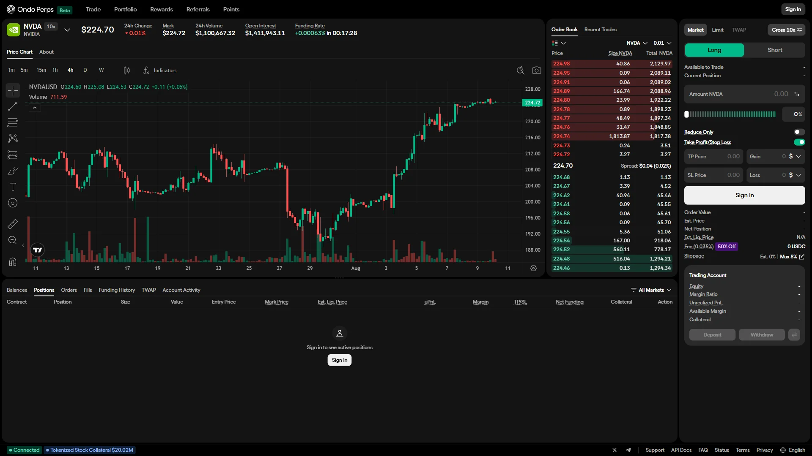
Task: Select the text annotation tool
Action: [13, 187]
